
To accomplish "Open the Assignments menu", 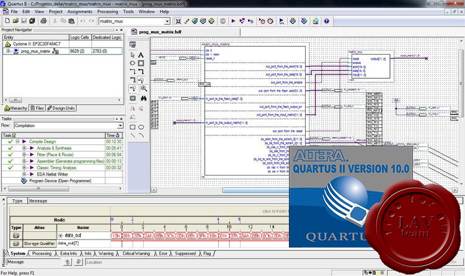I will 80,11.
